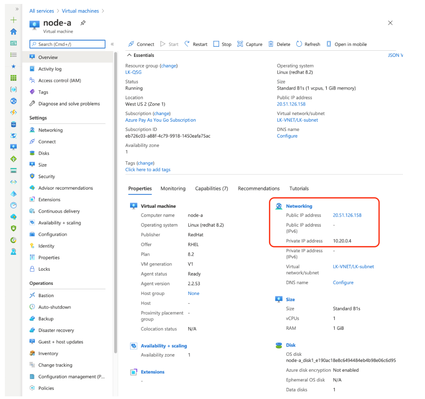This screenshot has width=425, height=399.
Task: Open Availability + scaling properties heading
Action: 164,346
